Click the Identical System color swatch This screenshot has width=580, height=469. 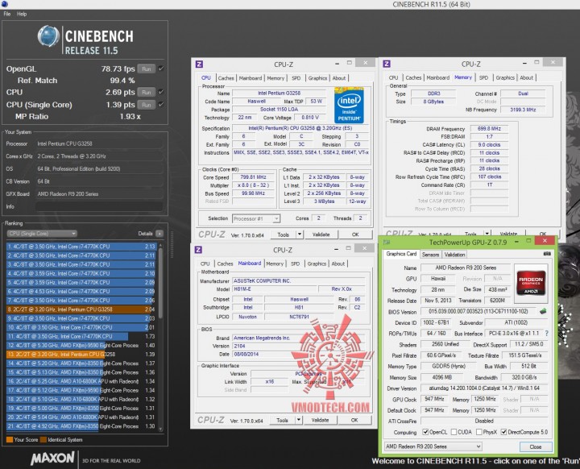43,439
